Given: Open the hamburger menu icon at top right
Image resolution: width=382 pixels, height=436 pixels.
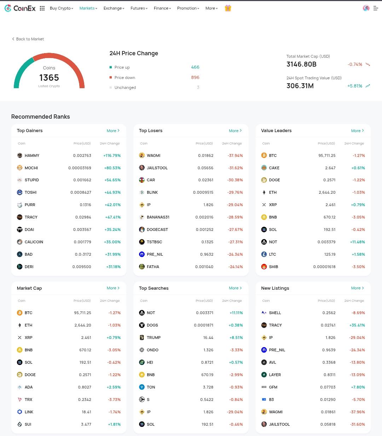Looking at the screenshot, I should [x=376, y=8].
